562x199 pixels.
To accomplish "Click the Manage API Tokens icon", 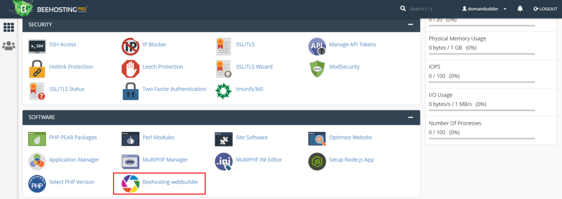I will [317, 47].
